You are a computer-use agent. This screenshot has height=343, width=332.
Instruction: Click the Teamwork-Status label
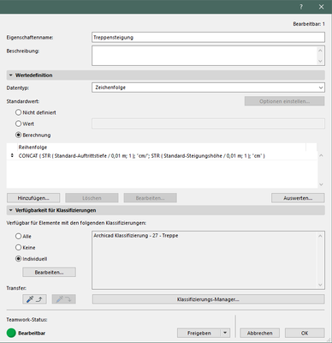27,320
